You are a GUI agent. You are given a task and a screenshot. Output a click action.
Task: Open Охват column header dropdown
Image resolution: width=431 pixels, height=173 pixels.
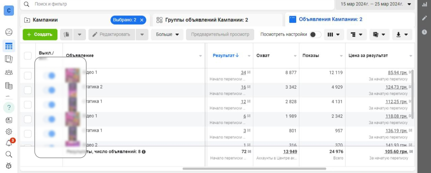point(295,56)
